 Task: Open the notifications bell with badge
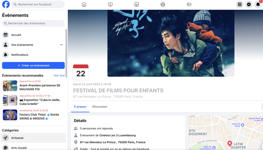[x=258, y=4]
